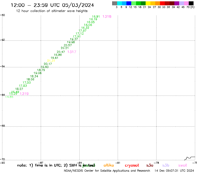Click the yellow 21.31 wave height value

(x=51, y=61)
